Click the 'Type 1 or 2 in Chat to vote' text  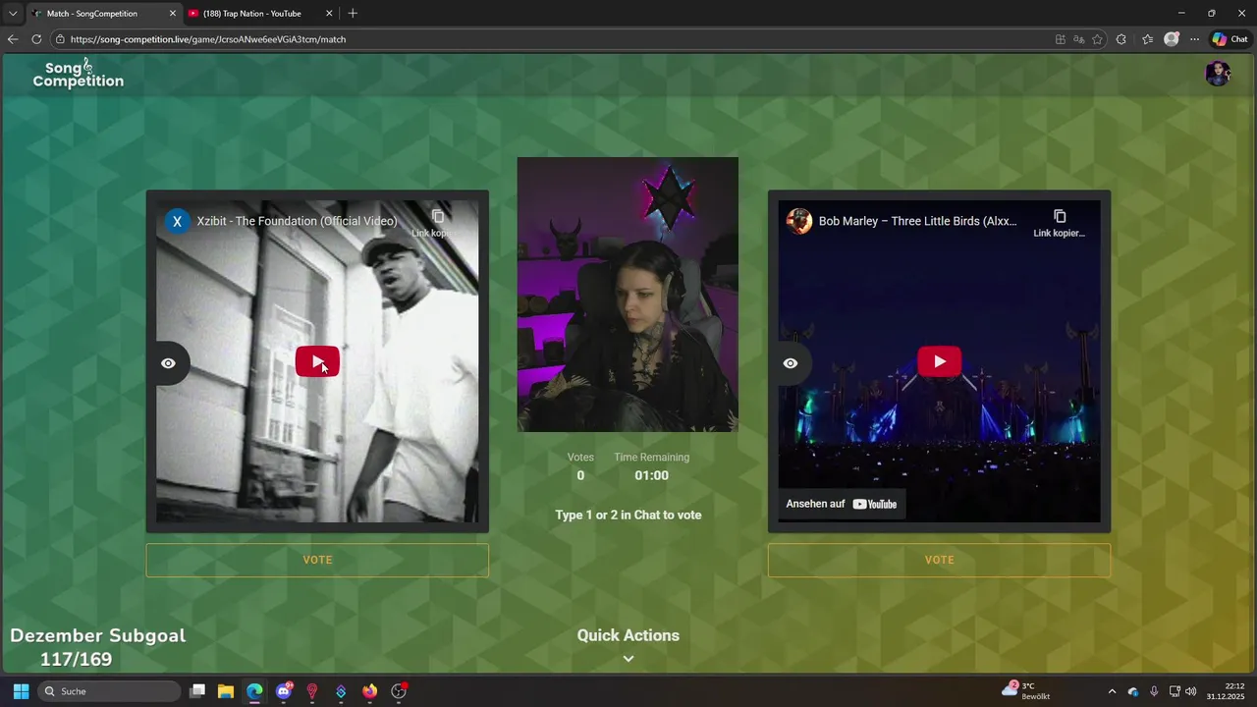[628, 515]
